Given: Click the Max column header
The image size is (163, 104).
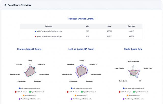Looking at the screenshot, I should [109, 26].
